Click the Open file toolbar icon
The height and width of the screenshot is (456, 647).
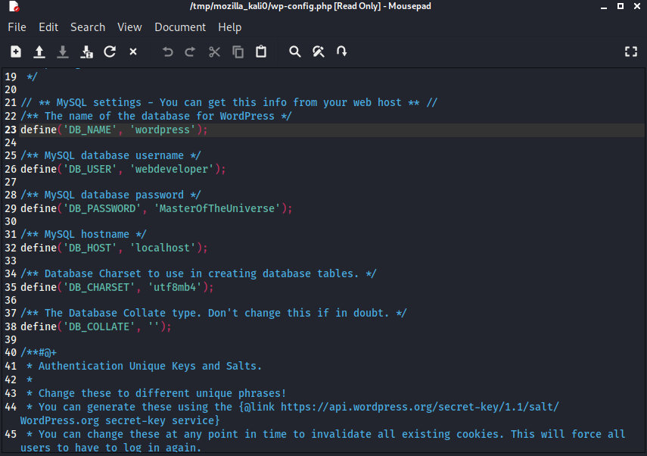(39, 52)
